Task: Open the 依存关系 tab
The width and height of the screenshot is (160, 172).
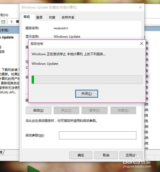Action: point(68,17)
